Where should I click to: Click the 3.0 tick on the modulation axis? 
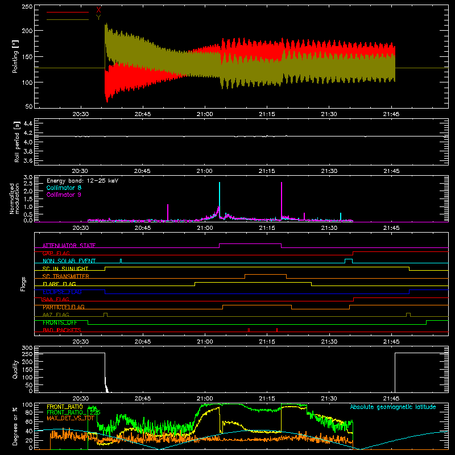click(28, 177)
